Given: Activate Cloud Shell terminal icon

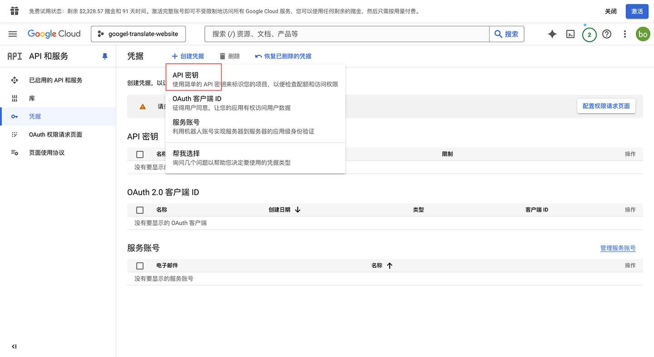Looking at the screenshot, I should click(570, 34).
